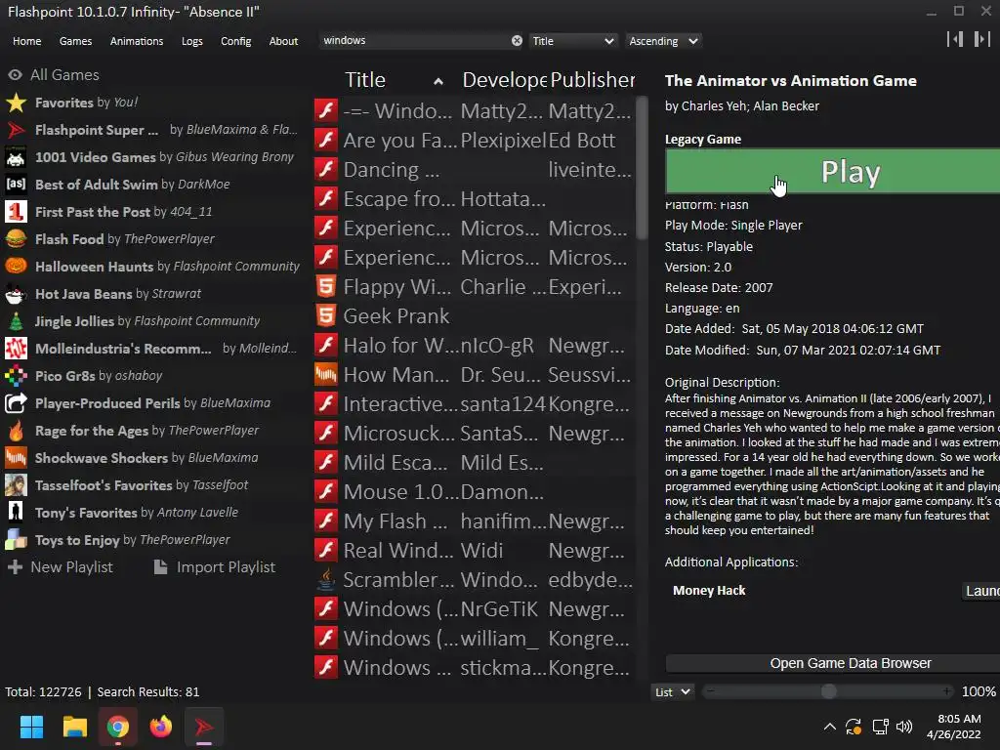Viewport: 1000px width, 750px height.
Task: Select the Jingle Jollies tree icon
Action: click(16, 321)
